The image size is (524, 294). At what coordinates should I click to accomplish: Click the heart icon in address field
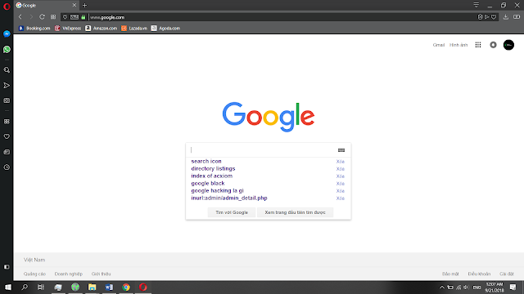coord(65,17)
